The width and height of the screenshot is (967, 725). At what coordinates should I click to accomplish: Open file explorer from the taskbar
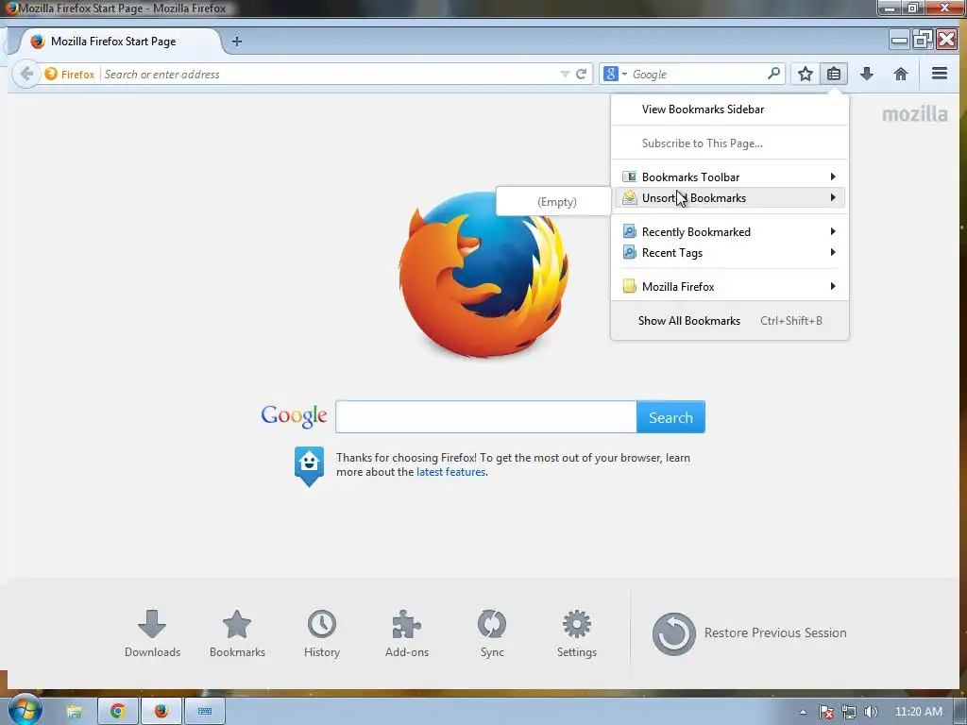pyautogui.click(x=75, y=712)
